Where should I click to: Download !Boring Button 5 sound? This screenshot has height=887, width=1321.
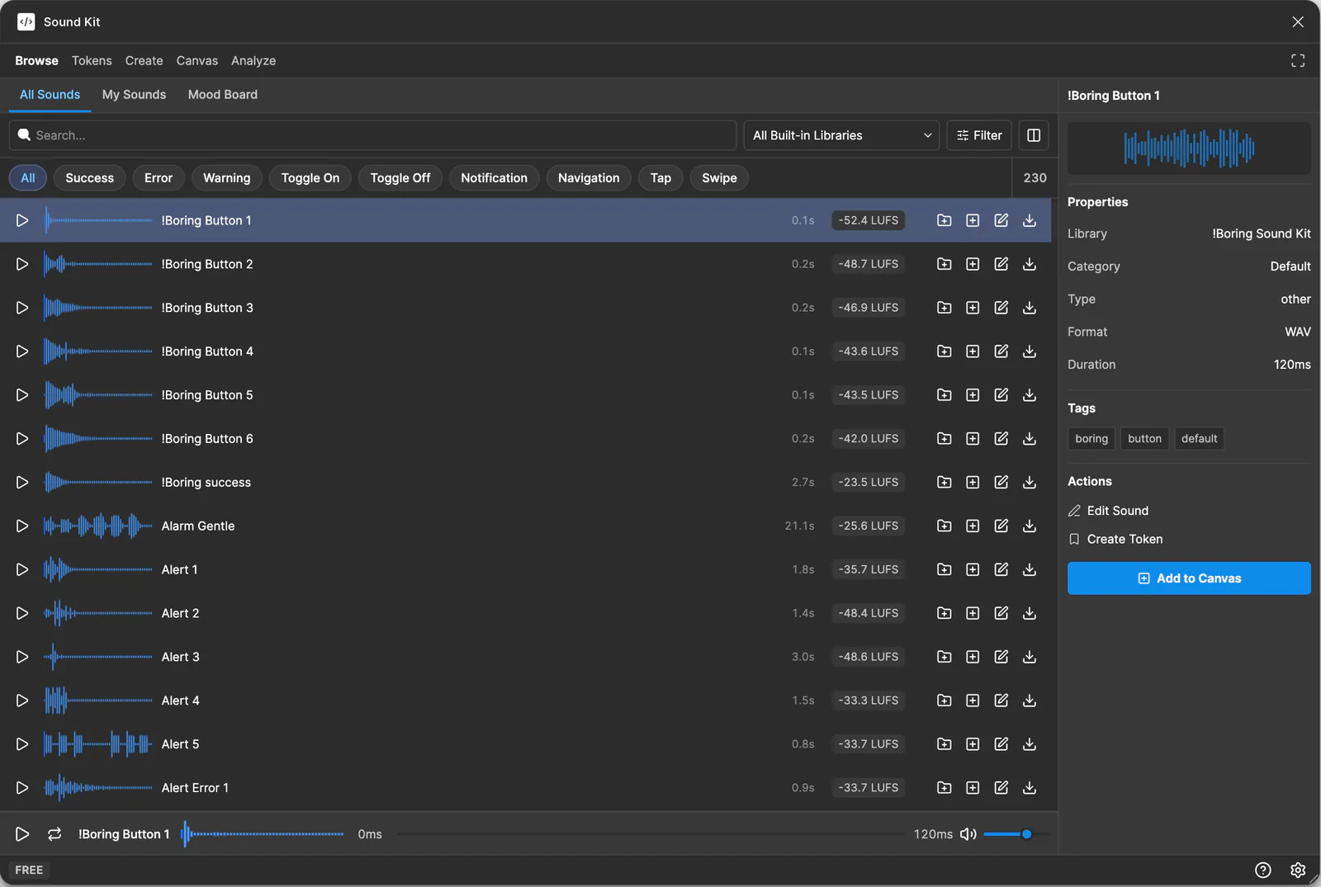(x=1030, y=395)
